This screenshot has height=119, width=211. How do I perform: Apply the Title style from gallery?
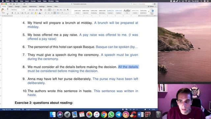(x=127, y=12)
